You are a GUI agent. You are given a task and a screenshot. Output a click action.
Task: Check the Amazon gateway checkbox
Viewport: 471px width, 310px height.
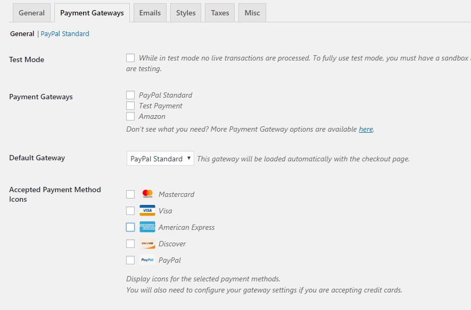point(130,116)
